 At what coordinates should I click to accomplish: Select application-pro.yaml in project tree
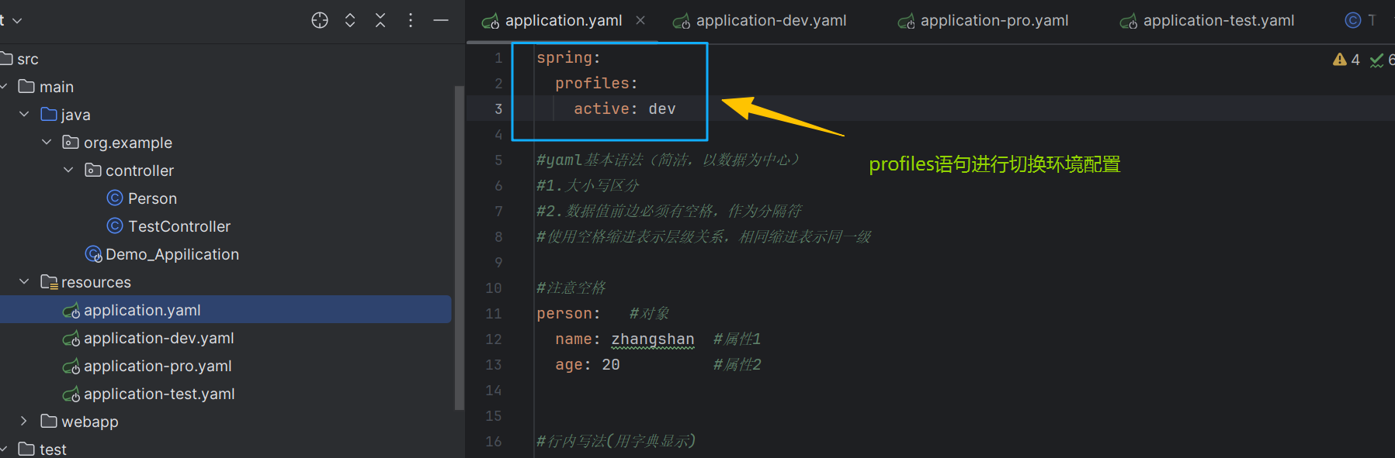pyautogui.click(x=158, y=366)
